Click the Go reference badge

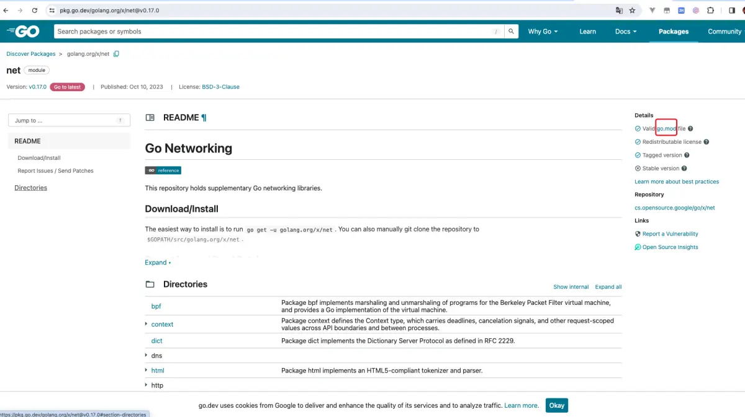point(163,170)
